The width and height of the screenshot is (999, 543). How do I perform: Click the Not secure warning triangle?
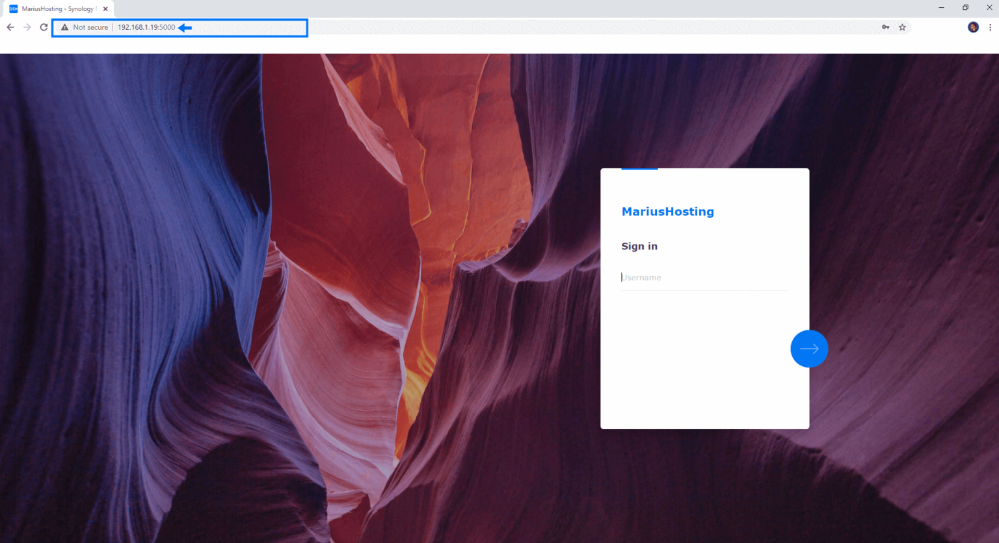[64, 27]
